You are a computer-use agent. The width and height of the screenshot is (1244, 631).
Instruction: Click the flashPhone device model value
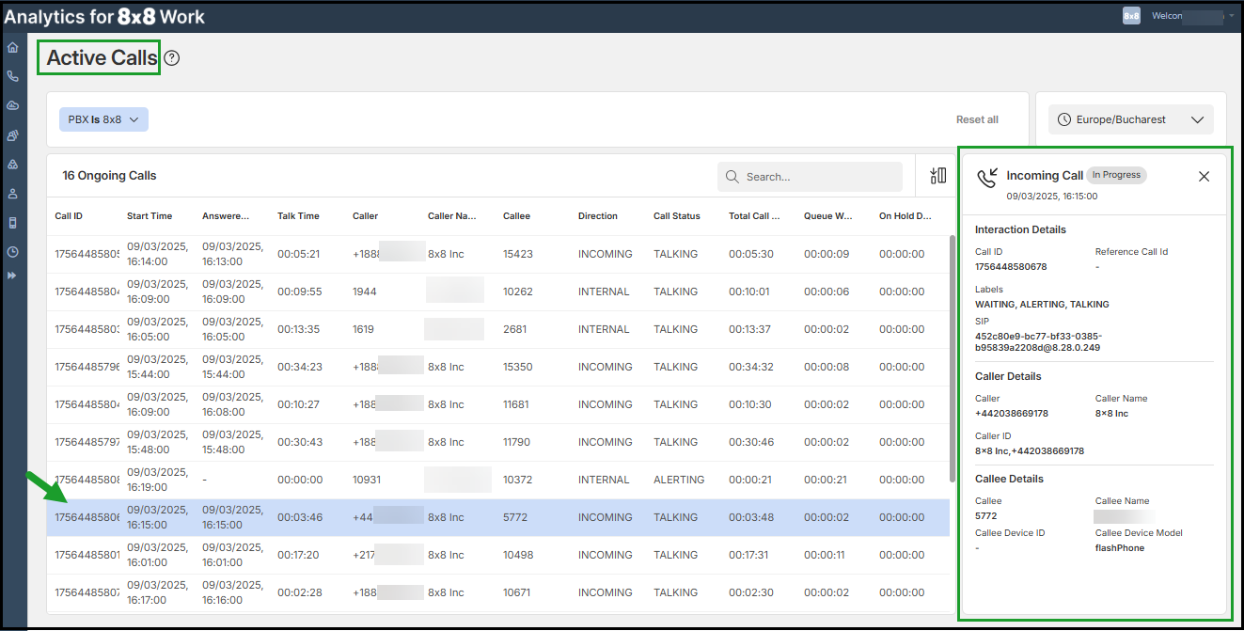click(1120, 548)
